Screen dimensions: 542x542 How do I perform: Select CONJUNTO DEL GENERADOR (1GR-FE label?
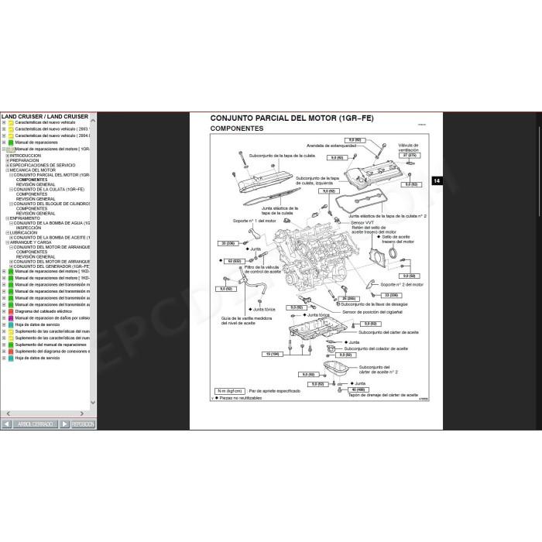[x=52, y=267]
